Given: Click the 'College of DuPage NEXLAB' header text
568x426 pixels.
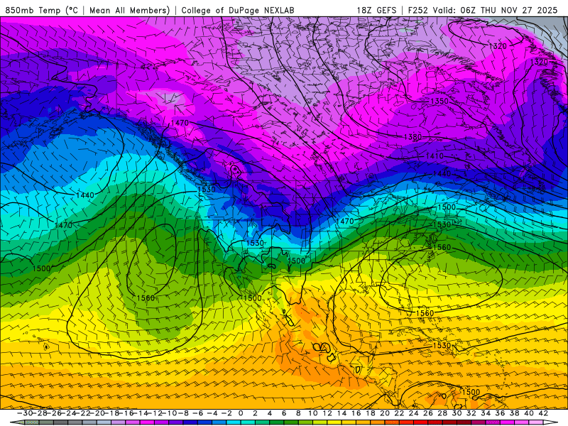Looking at the screenshot, I should tap(238, 10).
